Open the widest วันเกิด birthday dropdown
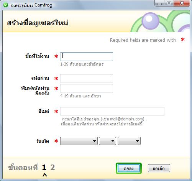 tap(79, 141)
